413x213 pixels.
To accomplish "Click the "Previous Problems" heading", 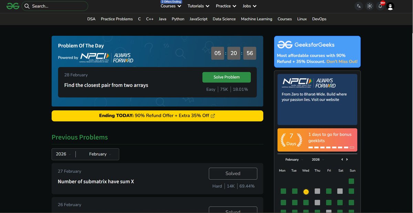I will tap(80, 137).
